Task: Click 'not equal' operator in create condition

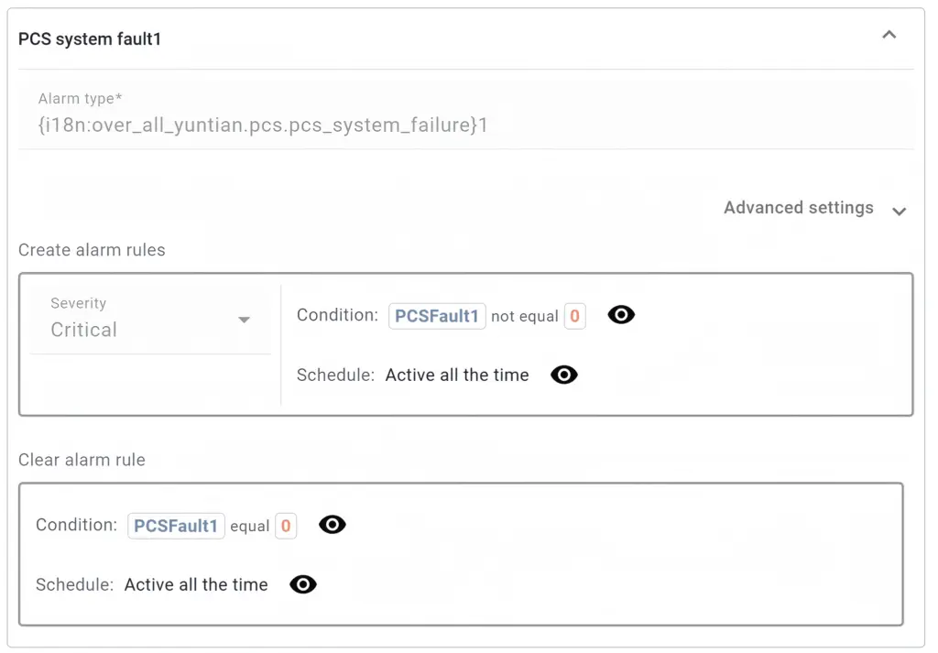Action: click(x=525, y=316)
